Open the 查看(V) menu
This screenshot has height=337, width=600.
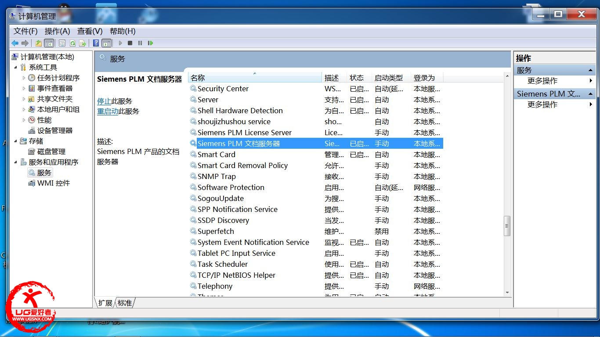90,31
